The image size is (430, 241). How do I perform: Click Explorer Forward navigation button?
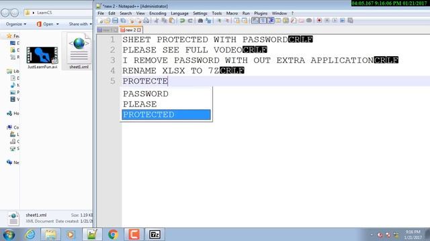click(x=15, y=13)
